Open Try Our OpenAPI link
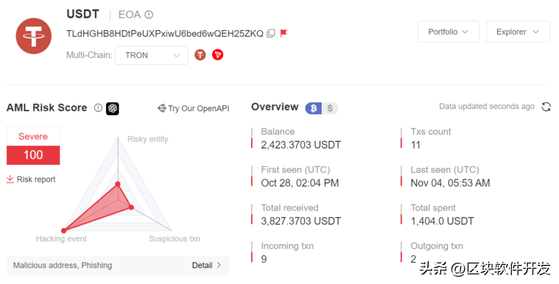The image size is (559, 284). pyautogui.click(x=193, y=108)
